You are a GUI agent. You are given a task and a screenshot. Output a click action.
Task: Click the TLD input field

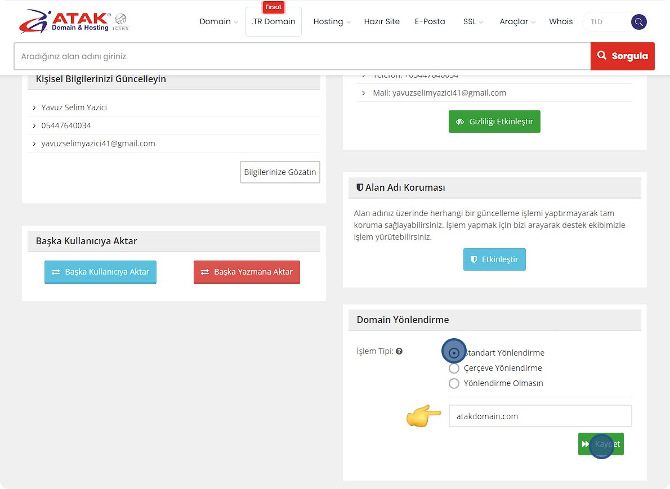tap(608, 22)
